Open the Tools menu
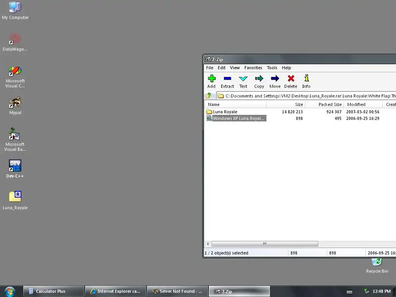Viewport: 396px width, 297px height. (x=272, y=68)
